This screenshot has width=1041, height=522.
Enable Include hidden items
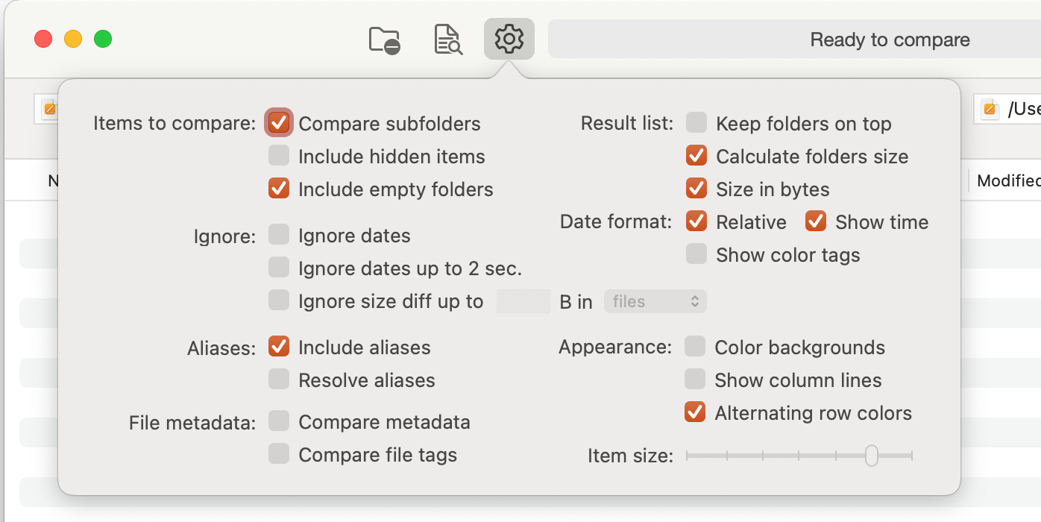coord(279,156)
